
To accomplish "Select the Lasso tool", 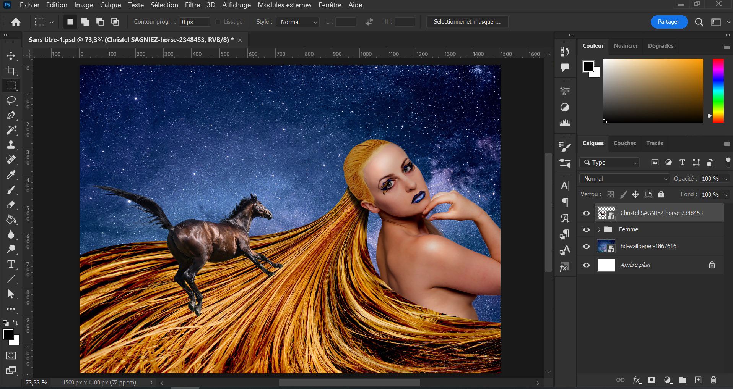I will pyautogui.click(x=11, y=100).
